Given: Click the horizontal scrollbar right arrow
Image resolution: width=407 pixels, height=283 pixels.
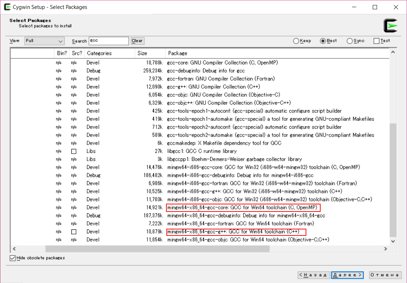Looking at the screenshot, I should pos(385,249).
